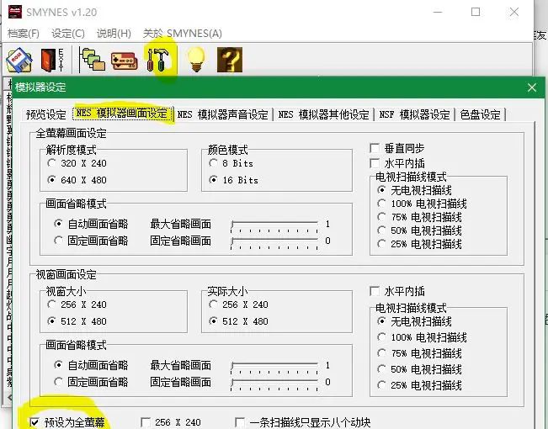Open the 说明(H) menu
548x429 pixels.
click(114, 34)
